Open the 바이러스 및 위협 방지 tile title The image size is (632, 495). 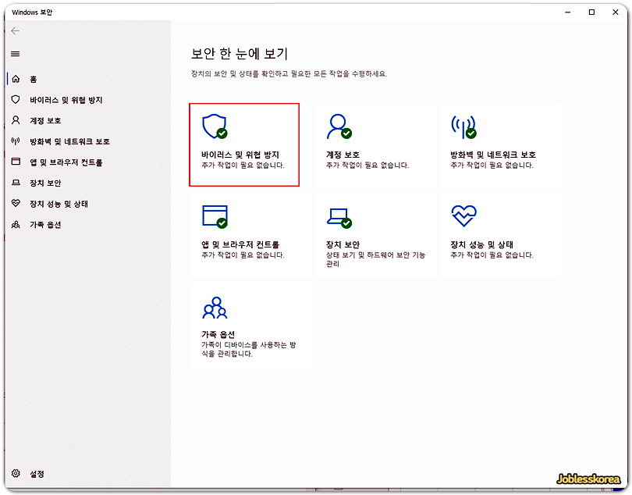coord(240,155)
